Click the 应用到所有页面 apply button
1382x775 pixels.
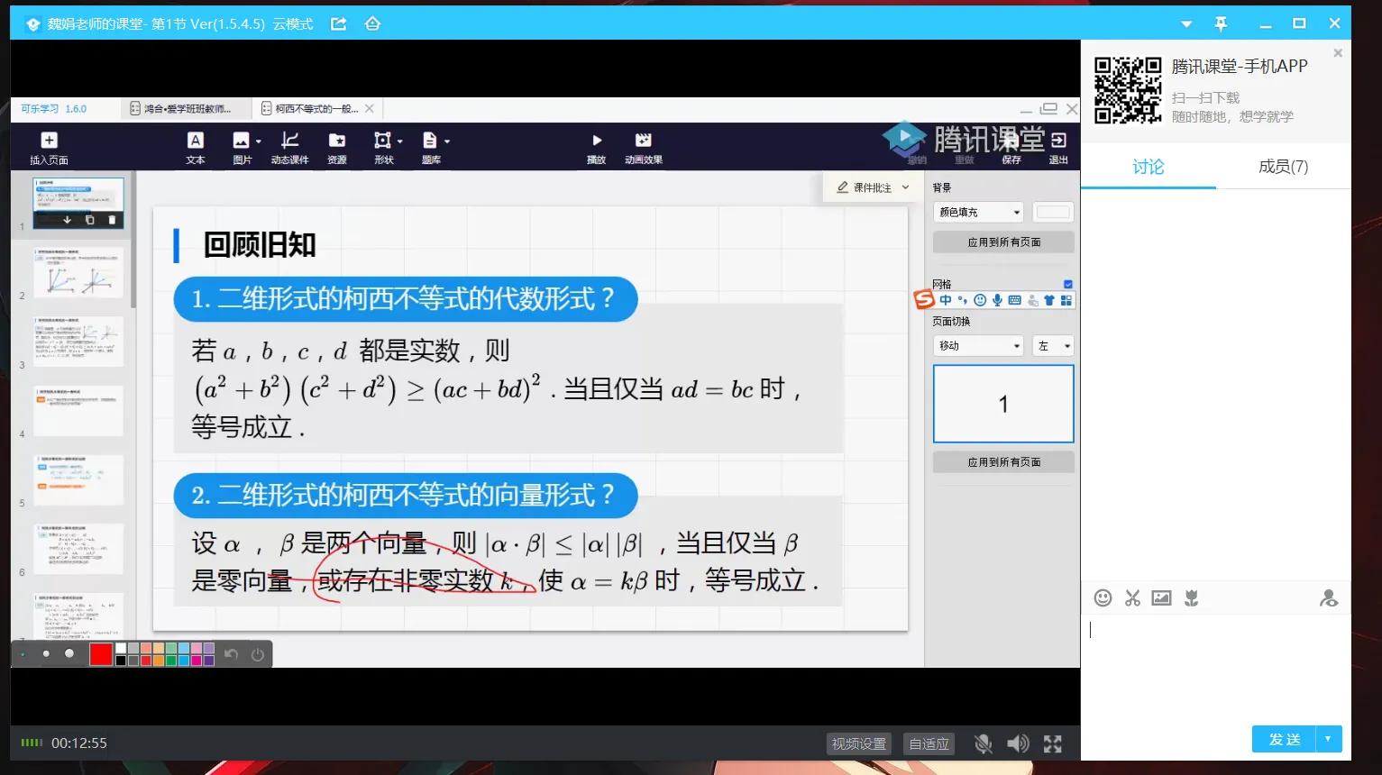click(x=1002, y=242)
